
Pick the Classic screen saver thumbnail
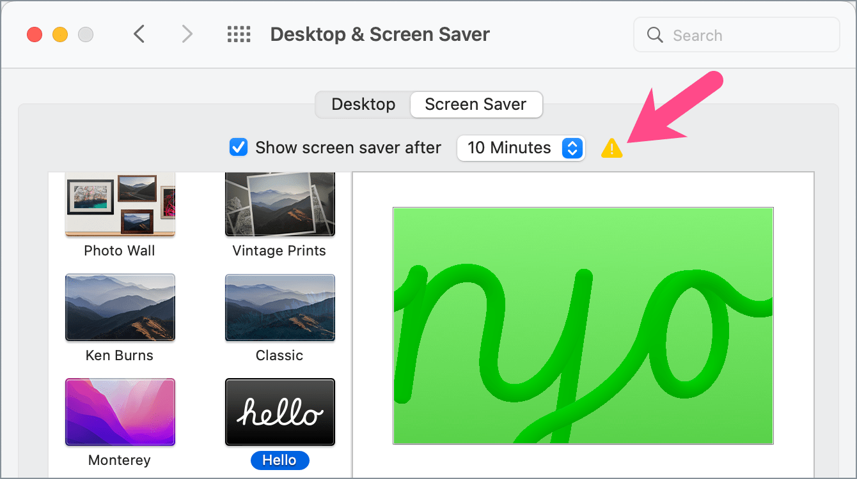[279, 308]
